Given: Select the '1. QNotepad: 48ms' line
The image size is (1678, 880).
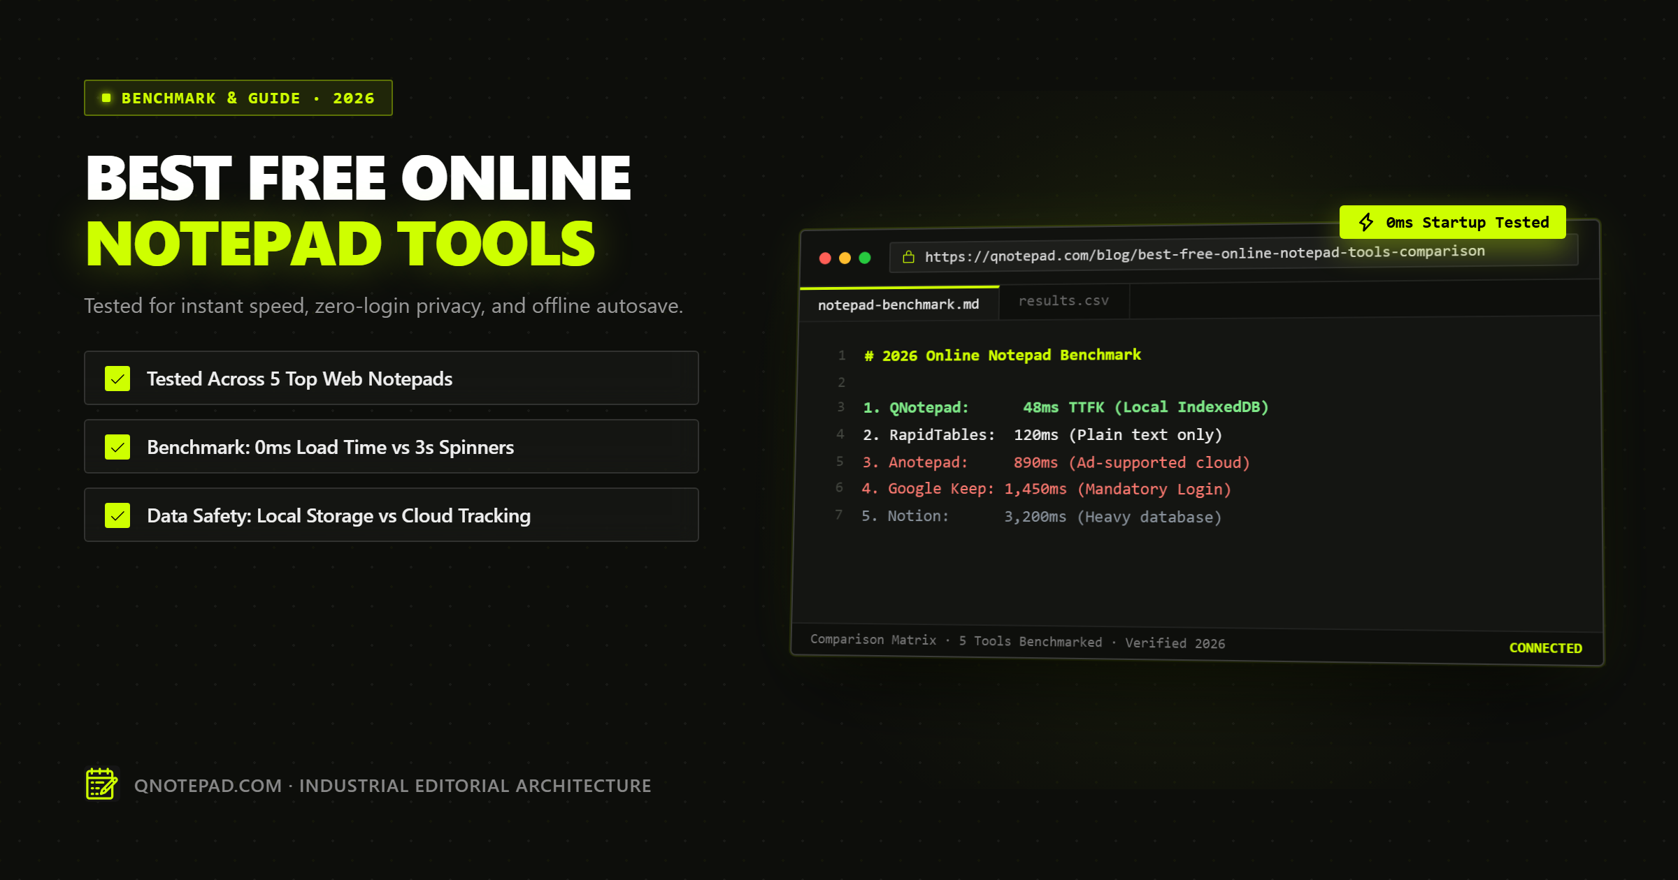Looking at the screenshot, I should [x=1066, y=407].
